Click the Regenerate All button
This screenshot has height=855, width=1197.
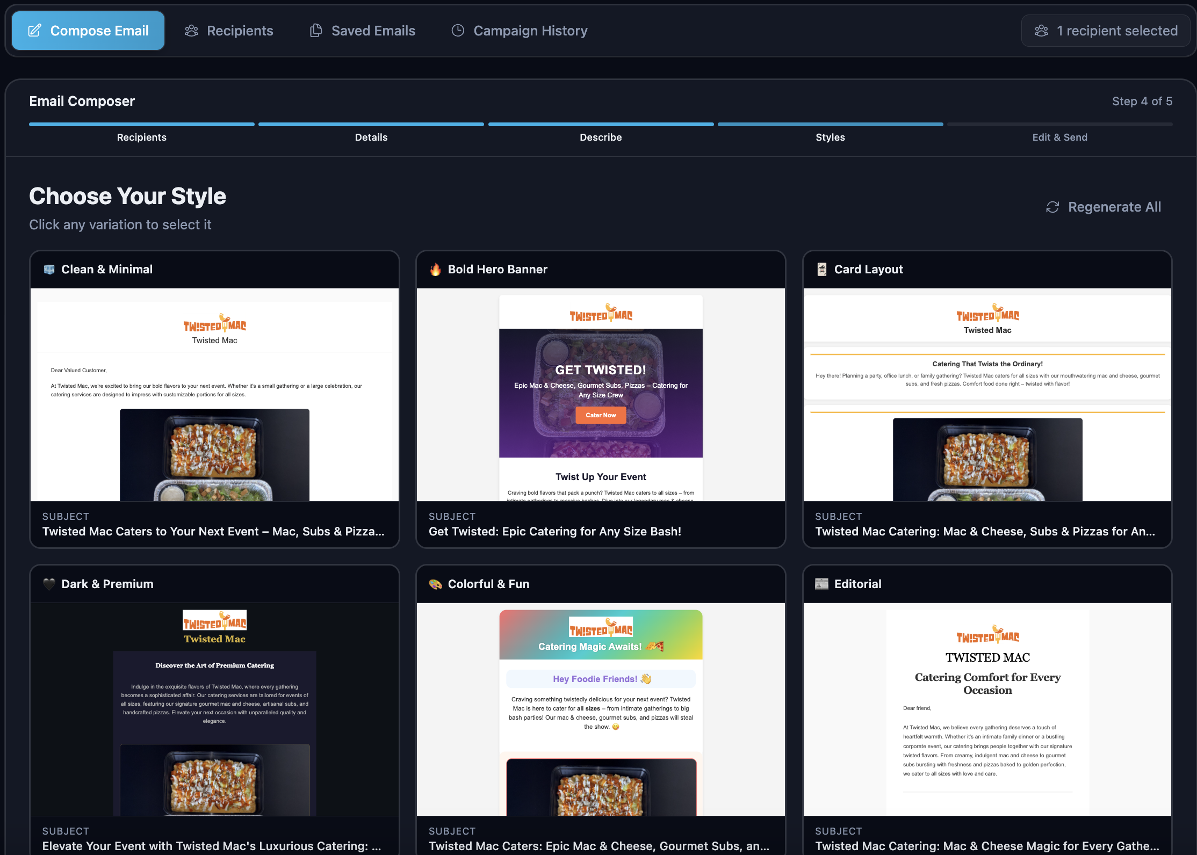(1104, 207)
